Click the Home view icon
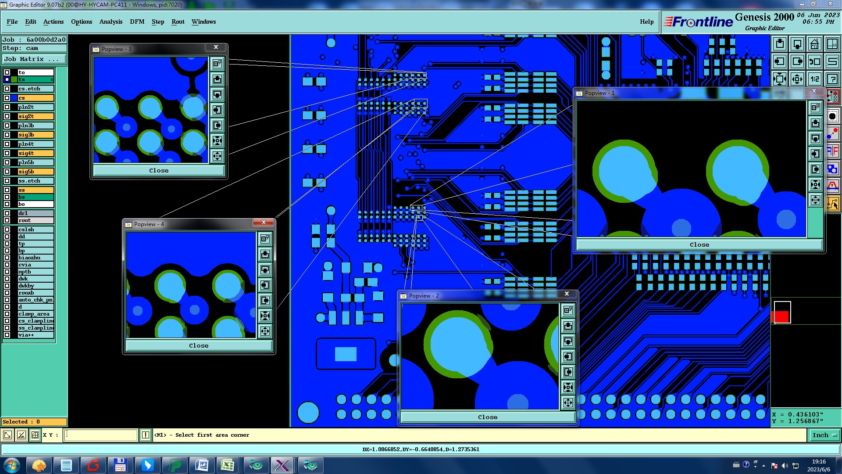The width and height of the screenshot is (842, 474). pyautogui.click(x=815, y=44)
